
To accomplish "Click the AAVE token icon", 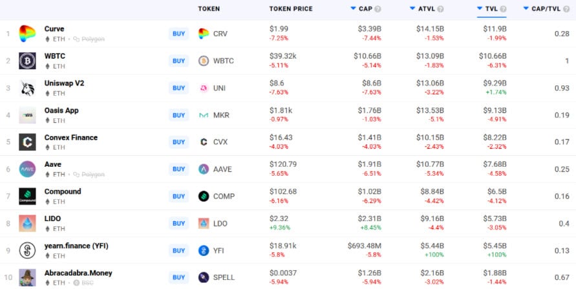I will (204, 169).
